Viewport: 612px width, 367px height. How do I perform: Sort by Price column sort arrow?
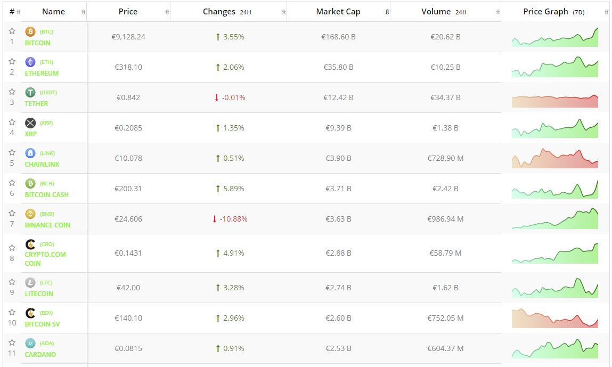point(167,12)
